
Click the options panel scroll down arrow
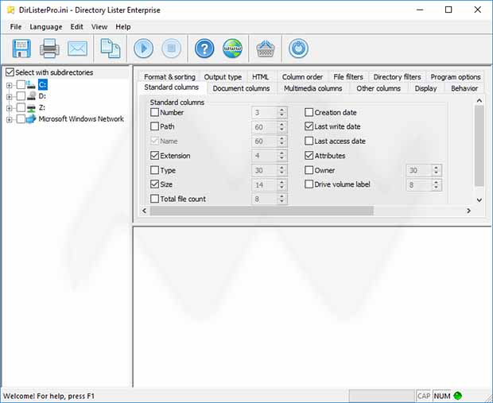[479, 200]
